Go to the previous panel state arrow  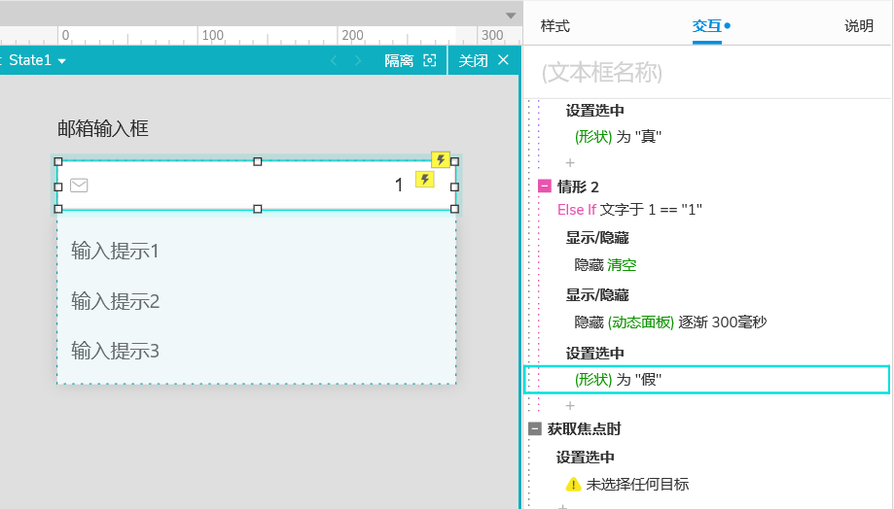pyautogui.click(x=334, y=60)
